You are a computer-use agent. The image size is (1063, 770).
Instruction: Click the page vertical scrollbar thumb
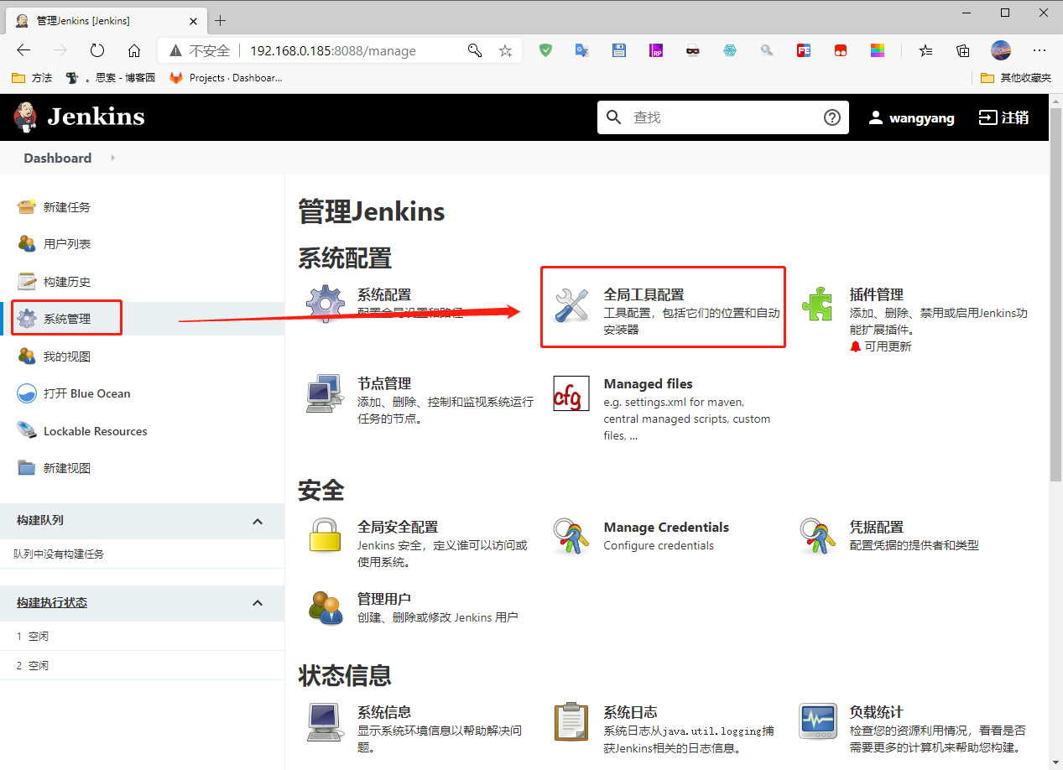coord(1055,296)
